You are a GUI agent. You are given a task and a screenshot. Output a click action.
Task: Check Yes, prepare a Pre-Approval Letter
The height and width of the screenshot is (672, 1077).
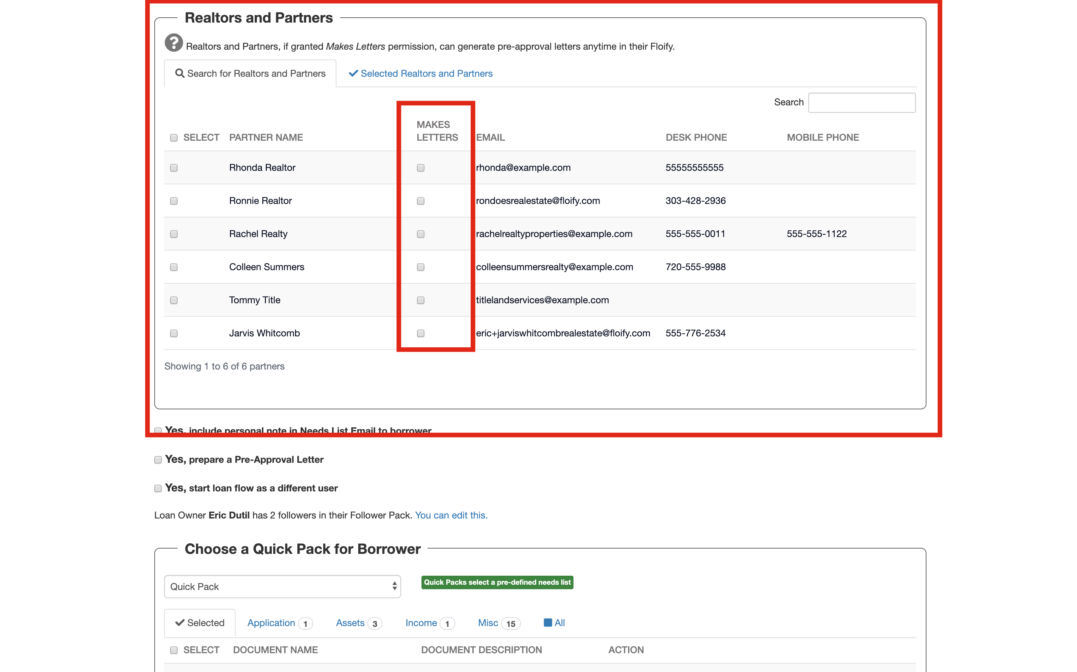pos(158,459)
